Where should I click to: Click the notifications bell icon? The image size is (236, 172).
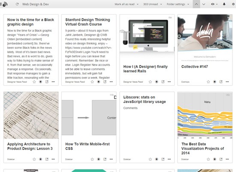[x=224, y=4]
